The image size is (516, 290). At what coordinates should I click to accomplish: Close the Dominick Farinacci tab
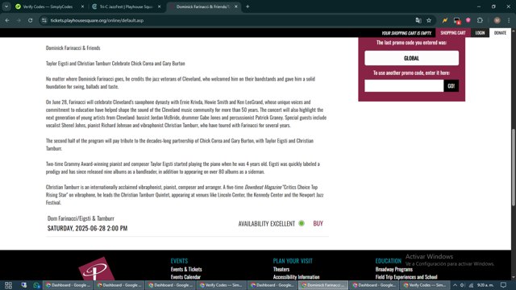point(236,6)
